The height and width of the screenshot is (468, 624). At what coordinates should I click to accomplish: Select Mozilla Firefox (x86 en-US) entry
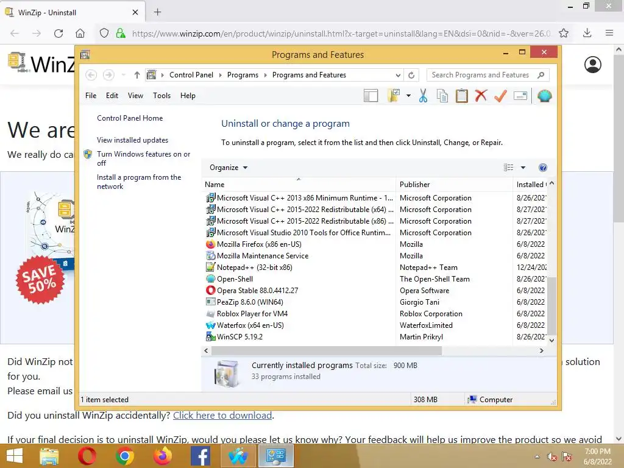click(259, 244)
